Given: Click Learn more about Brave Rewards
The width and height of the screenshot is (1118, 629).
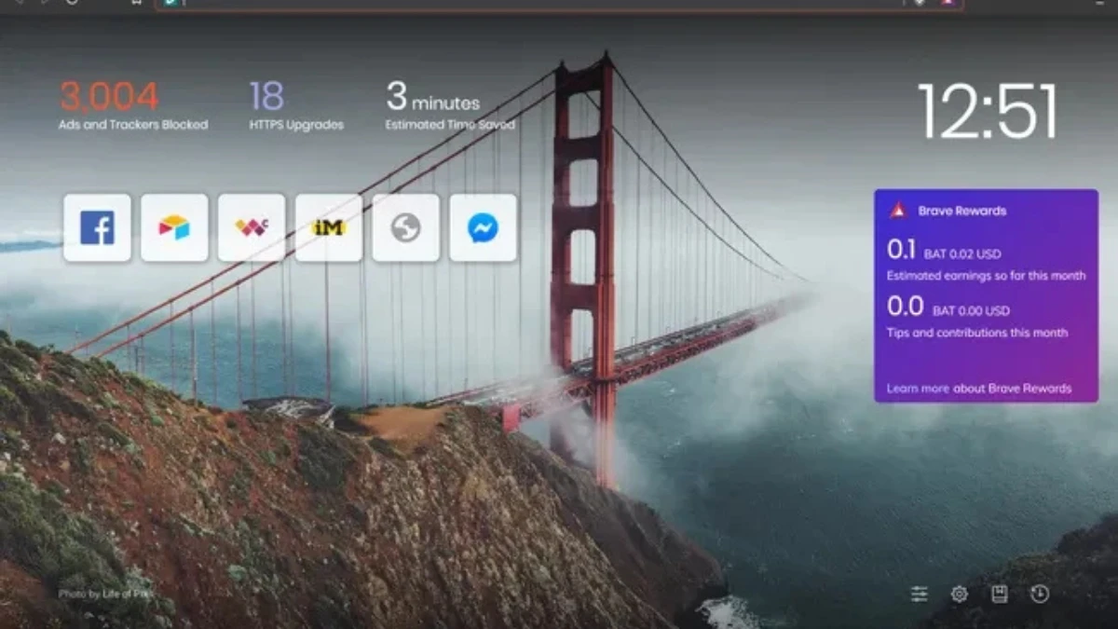Looking at the screenshot, I should [978, 389].
